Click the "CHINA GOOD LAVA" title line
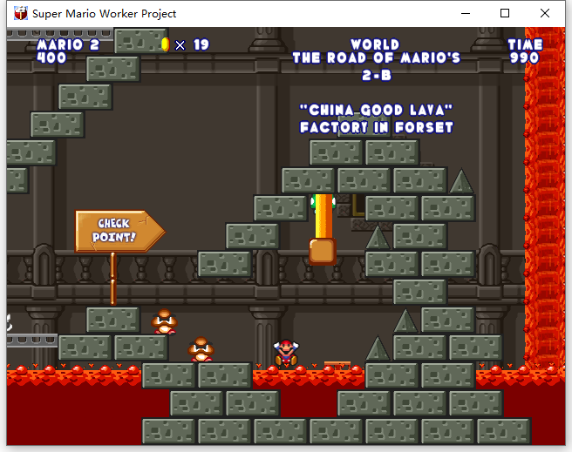 coord(376,110)
